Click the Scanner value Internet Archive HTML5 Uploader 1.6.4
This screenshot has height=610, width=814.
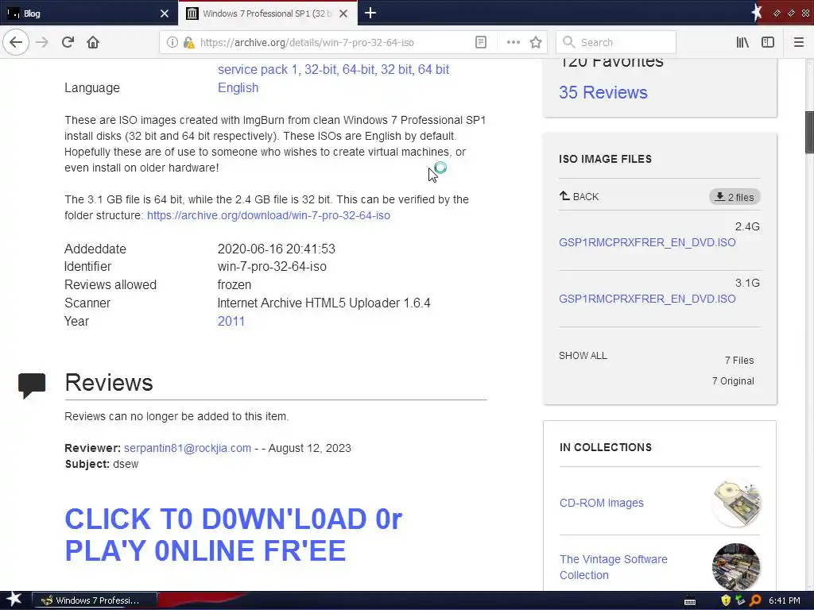tap(324, 303)
